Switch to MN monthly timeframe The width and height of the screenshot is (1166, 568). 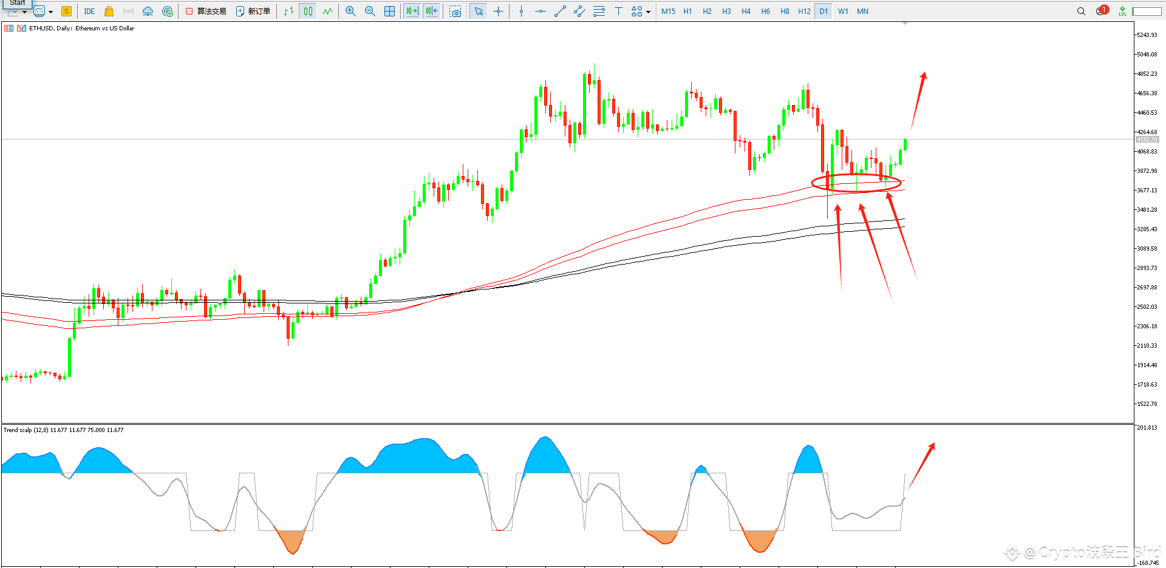[x=862, y=12]
